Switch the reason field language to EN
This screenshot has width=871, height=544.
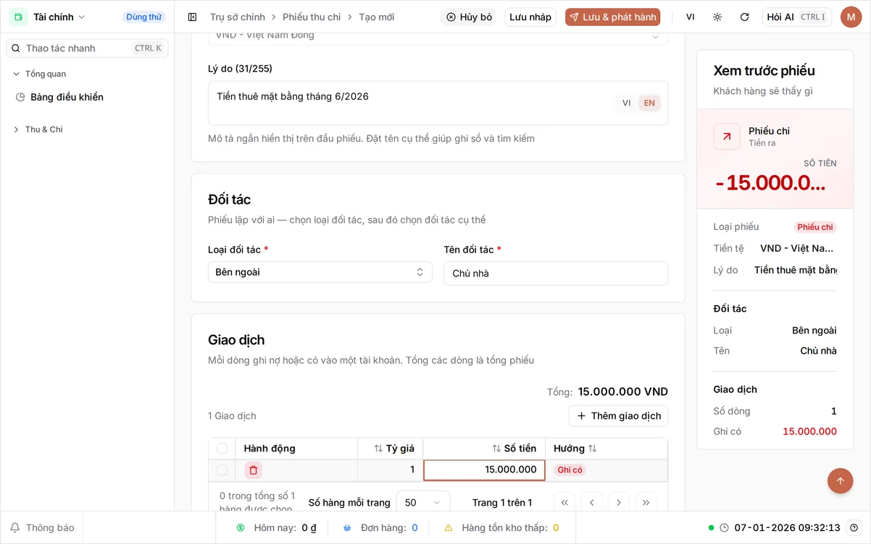tap(649, 103)
